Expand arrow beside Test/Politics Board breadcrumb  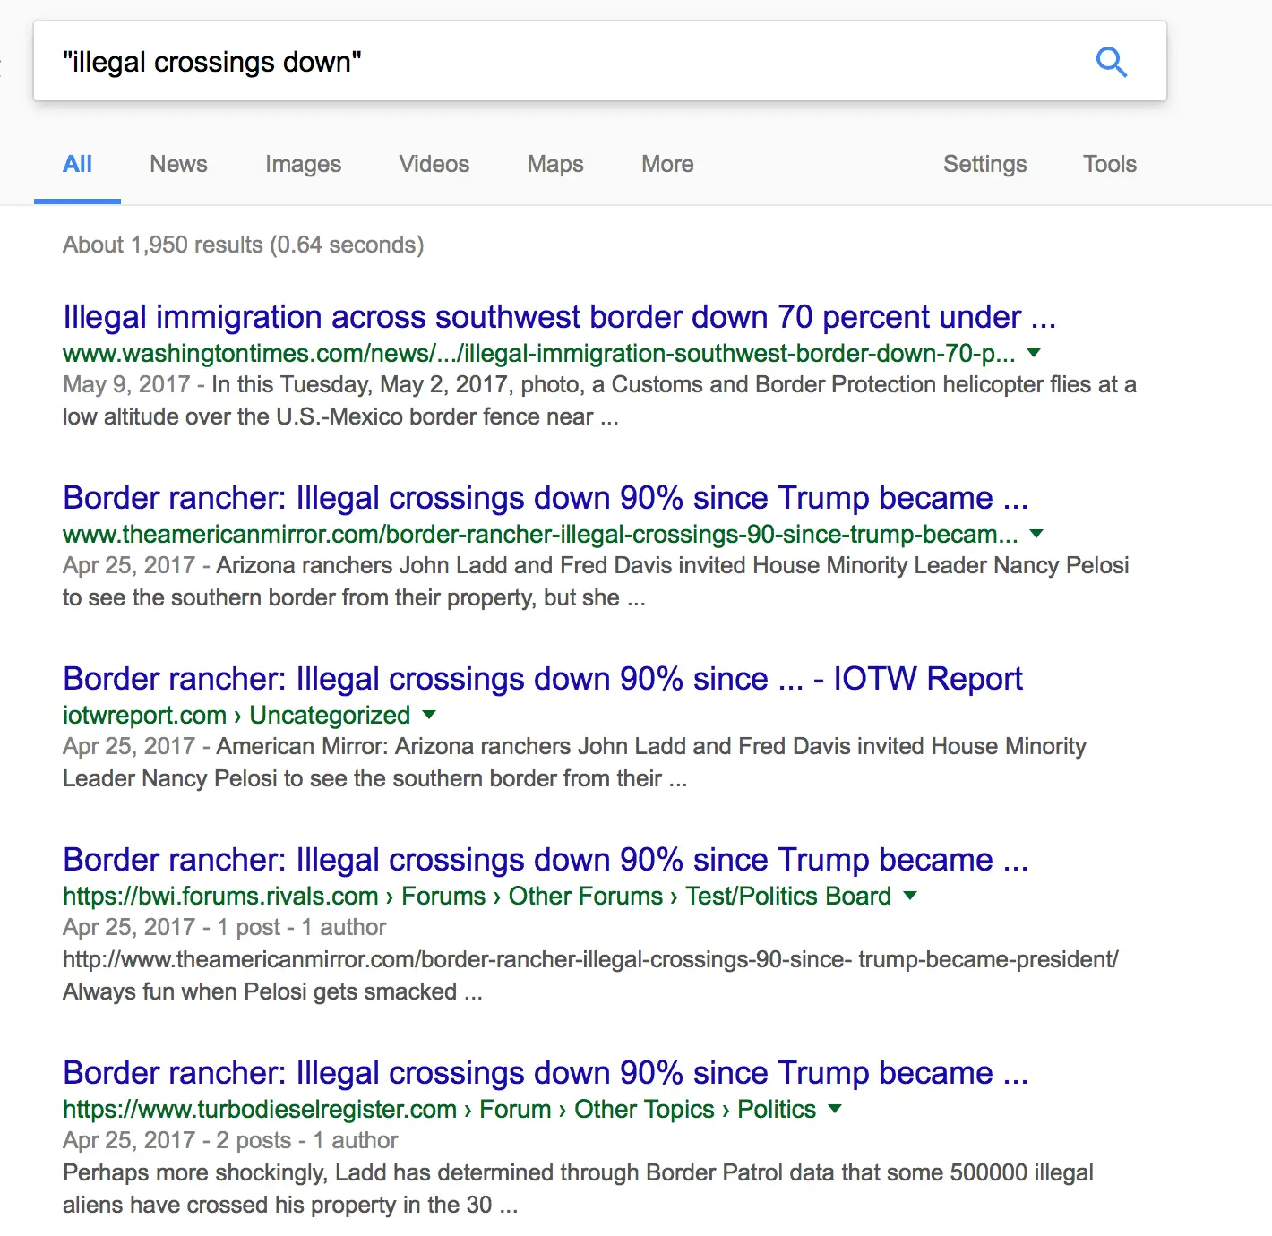910,896
